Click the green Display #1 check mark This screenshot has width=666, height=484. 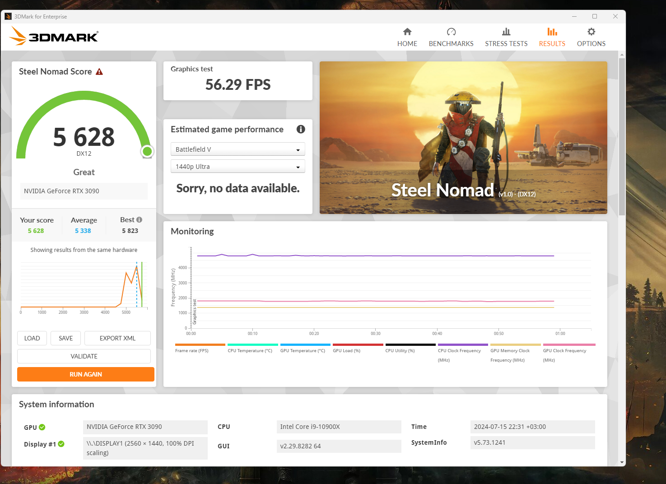pyautogui.click(x=61, y=444)
